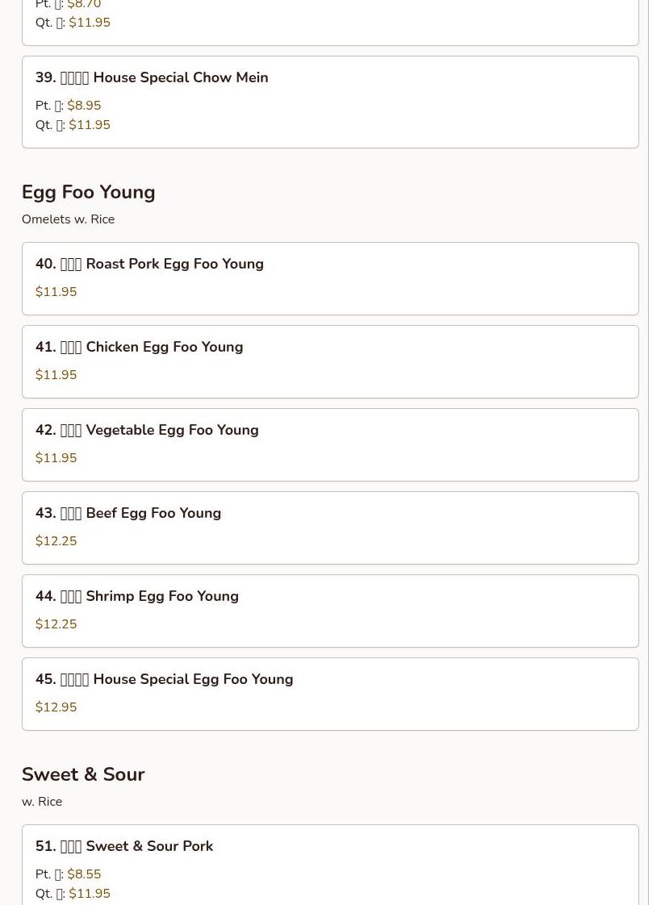Choose quart price of House Special Chow Mein
Screen dimensions: 665x905
89,125
